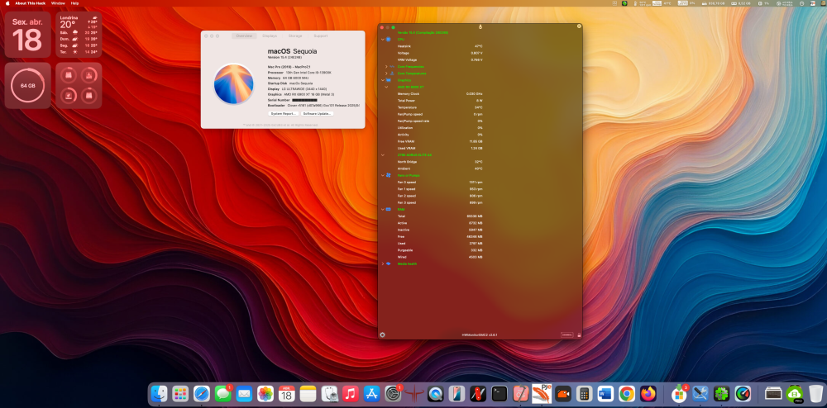Switch to Storage tab in About window

click(x=295, y=36)
